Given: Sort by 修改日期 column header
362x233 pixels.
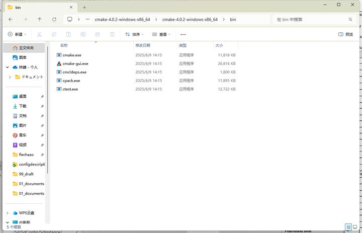Looking at the screenshot, I should [143, 45].
